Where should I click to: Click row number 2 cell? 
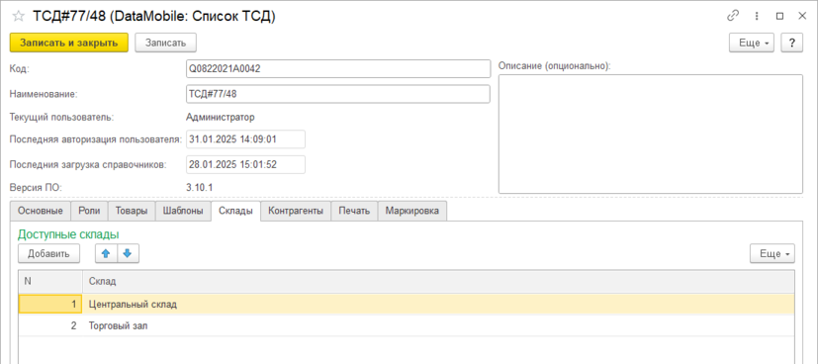50,325
